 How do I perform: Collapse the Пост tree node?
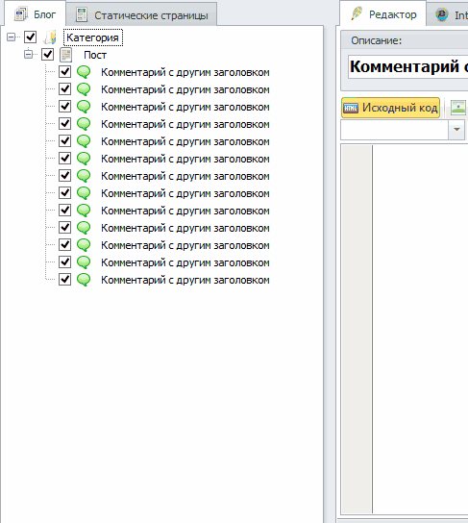(28, 55)
